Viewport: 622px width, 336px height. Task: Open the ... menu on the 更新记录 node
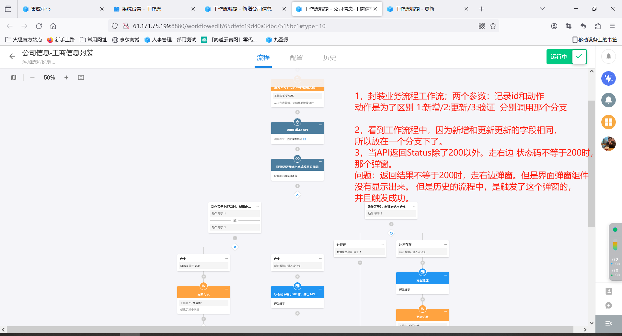[226, 289]
